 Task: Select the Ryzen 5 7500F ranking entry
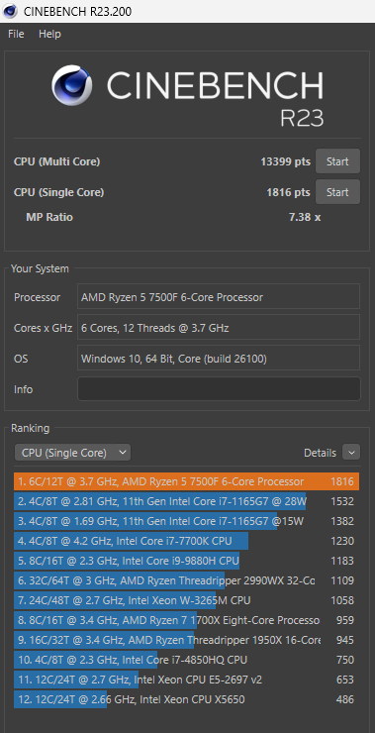point(187,481)
